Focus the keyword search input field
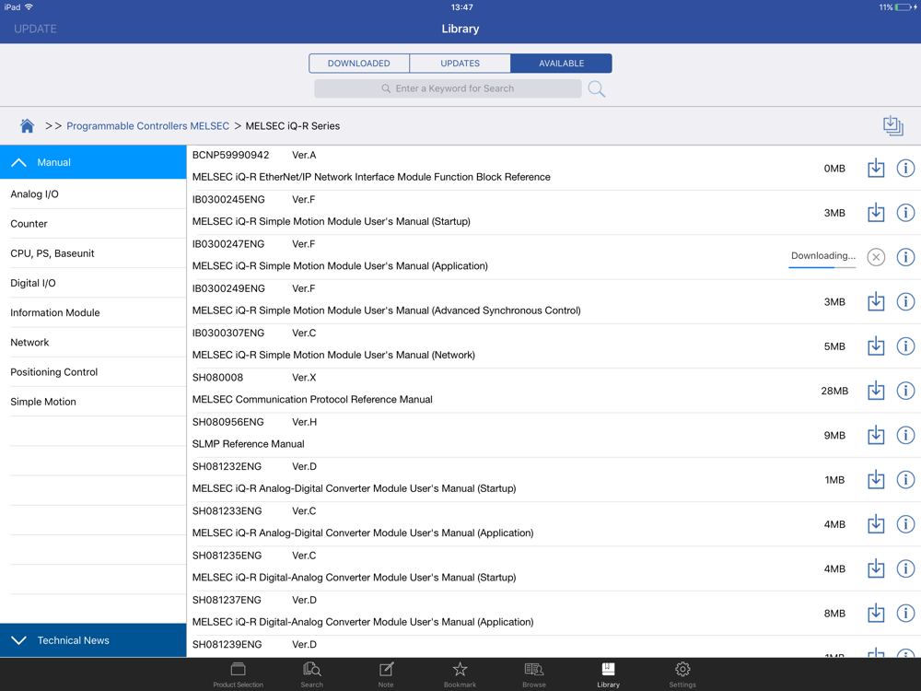Viewport: 921px width, 691px height. 449,88
